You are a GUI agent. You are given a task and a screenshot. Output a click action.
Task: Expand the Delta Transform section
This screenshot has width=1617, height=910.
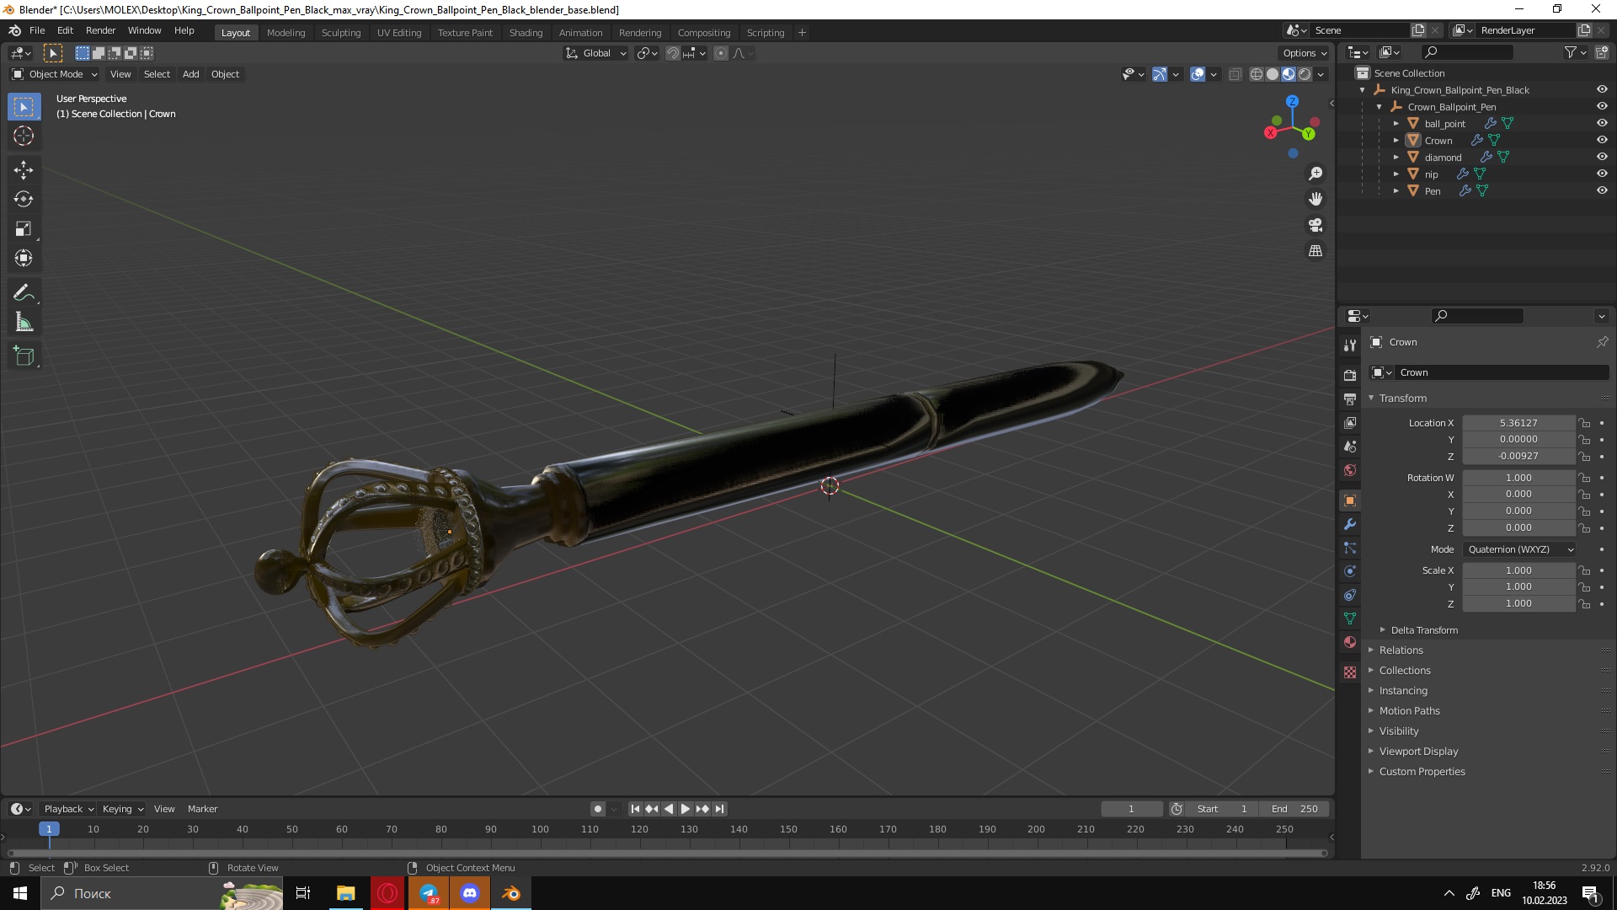[x=1423, y=630]
